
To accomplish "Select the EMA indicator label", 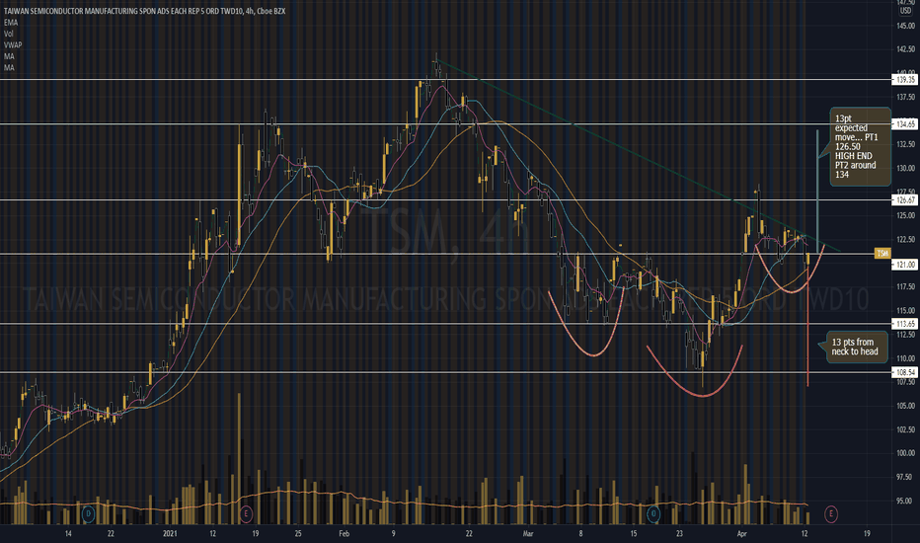I will [11, 23].
